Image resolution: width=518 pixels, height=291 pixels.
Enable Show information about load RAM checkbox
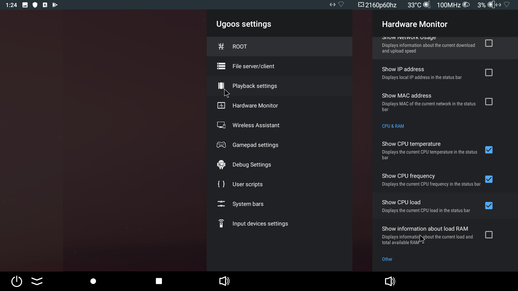coord(489,235)
